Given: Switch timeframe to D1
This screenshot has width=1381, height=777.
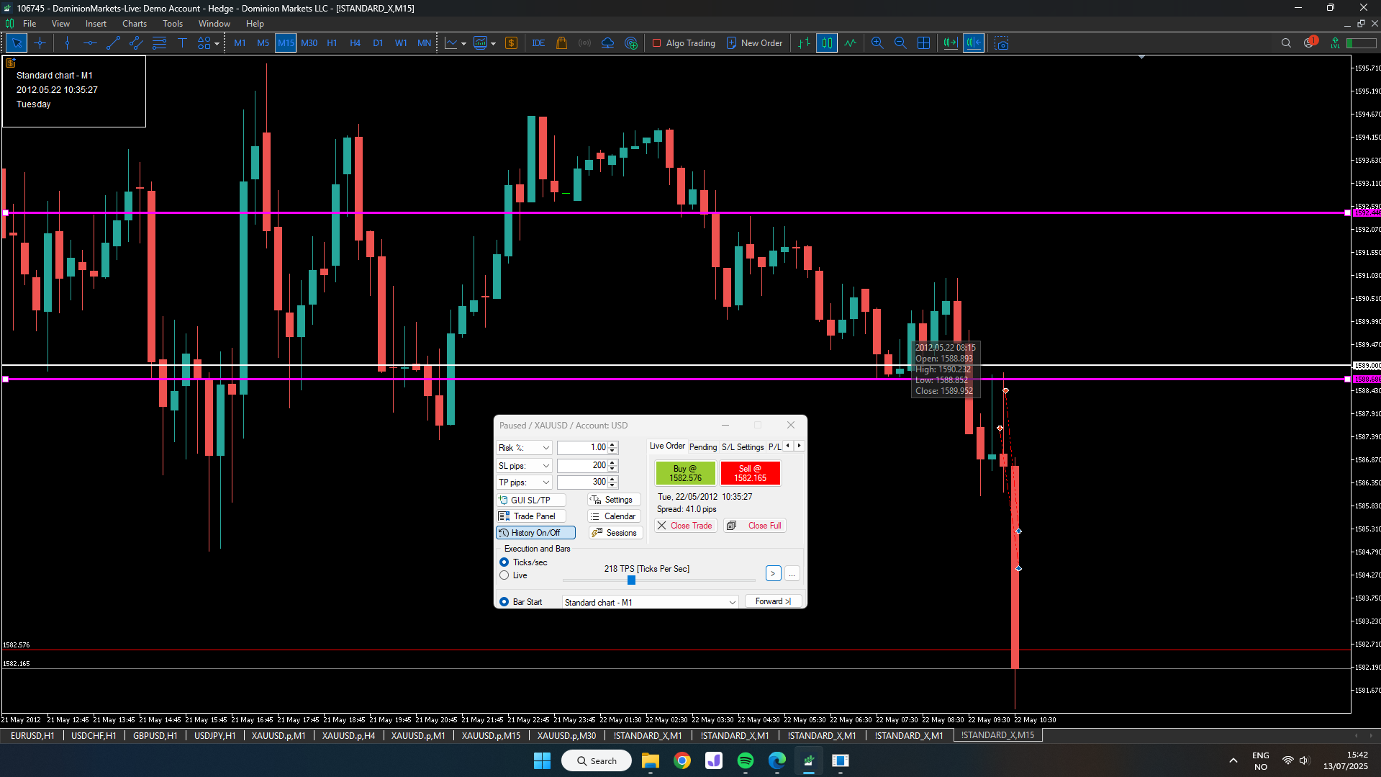Looking at the screenshot, I should (378, 43).
